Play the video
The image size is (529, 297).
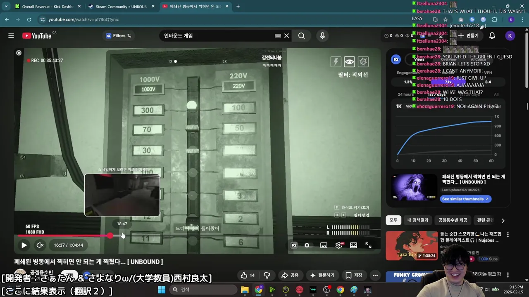point(24,245)
